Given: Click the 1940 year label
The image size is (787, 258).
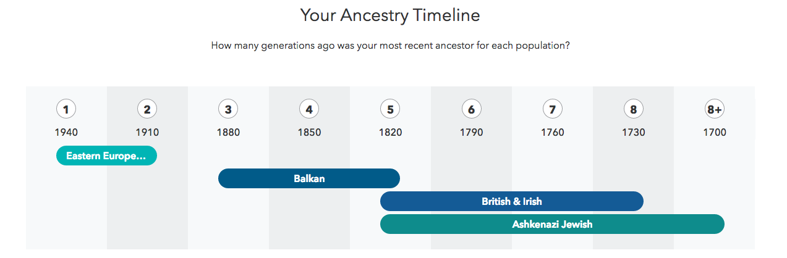Looking at the screenshot, I should coord(66,132).
